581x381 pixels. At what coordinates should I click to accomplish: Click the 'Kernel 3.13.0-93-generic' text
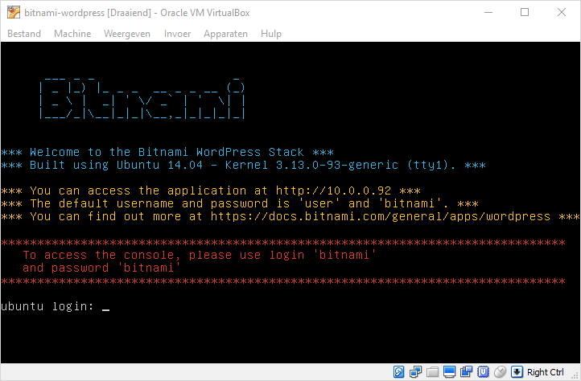click(x=311, y=165)
